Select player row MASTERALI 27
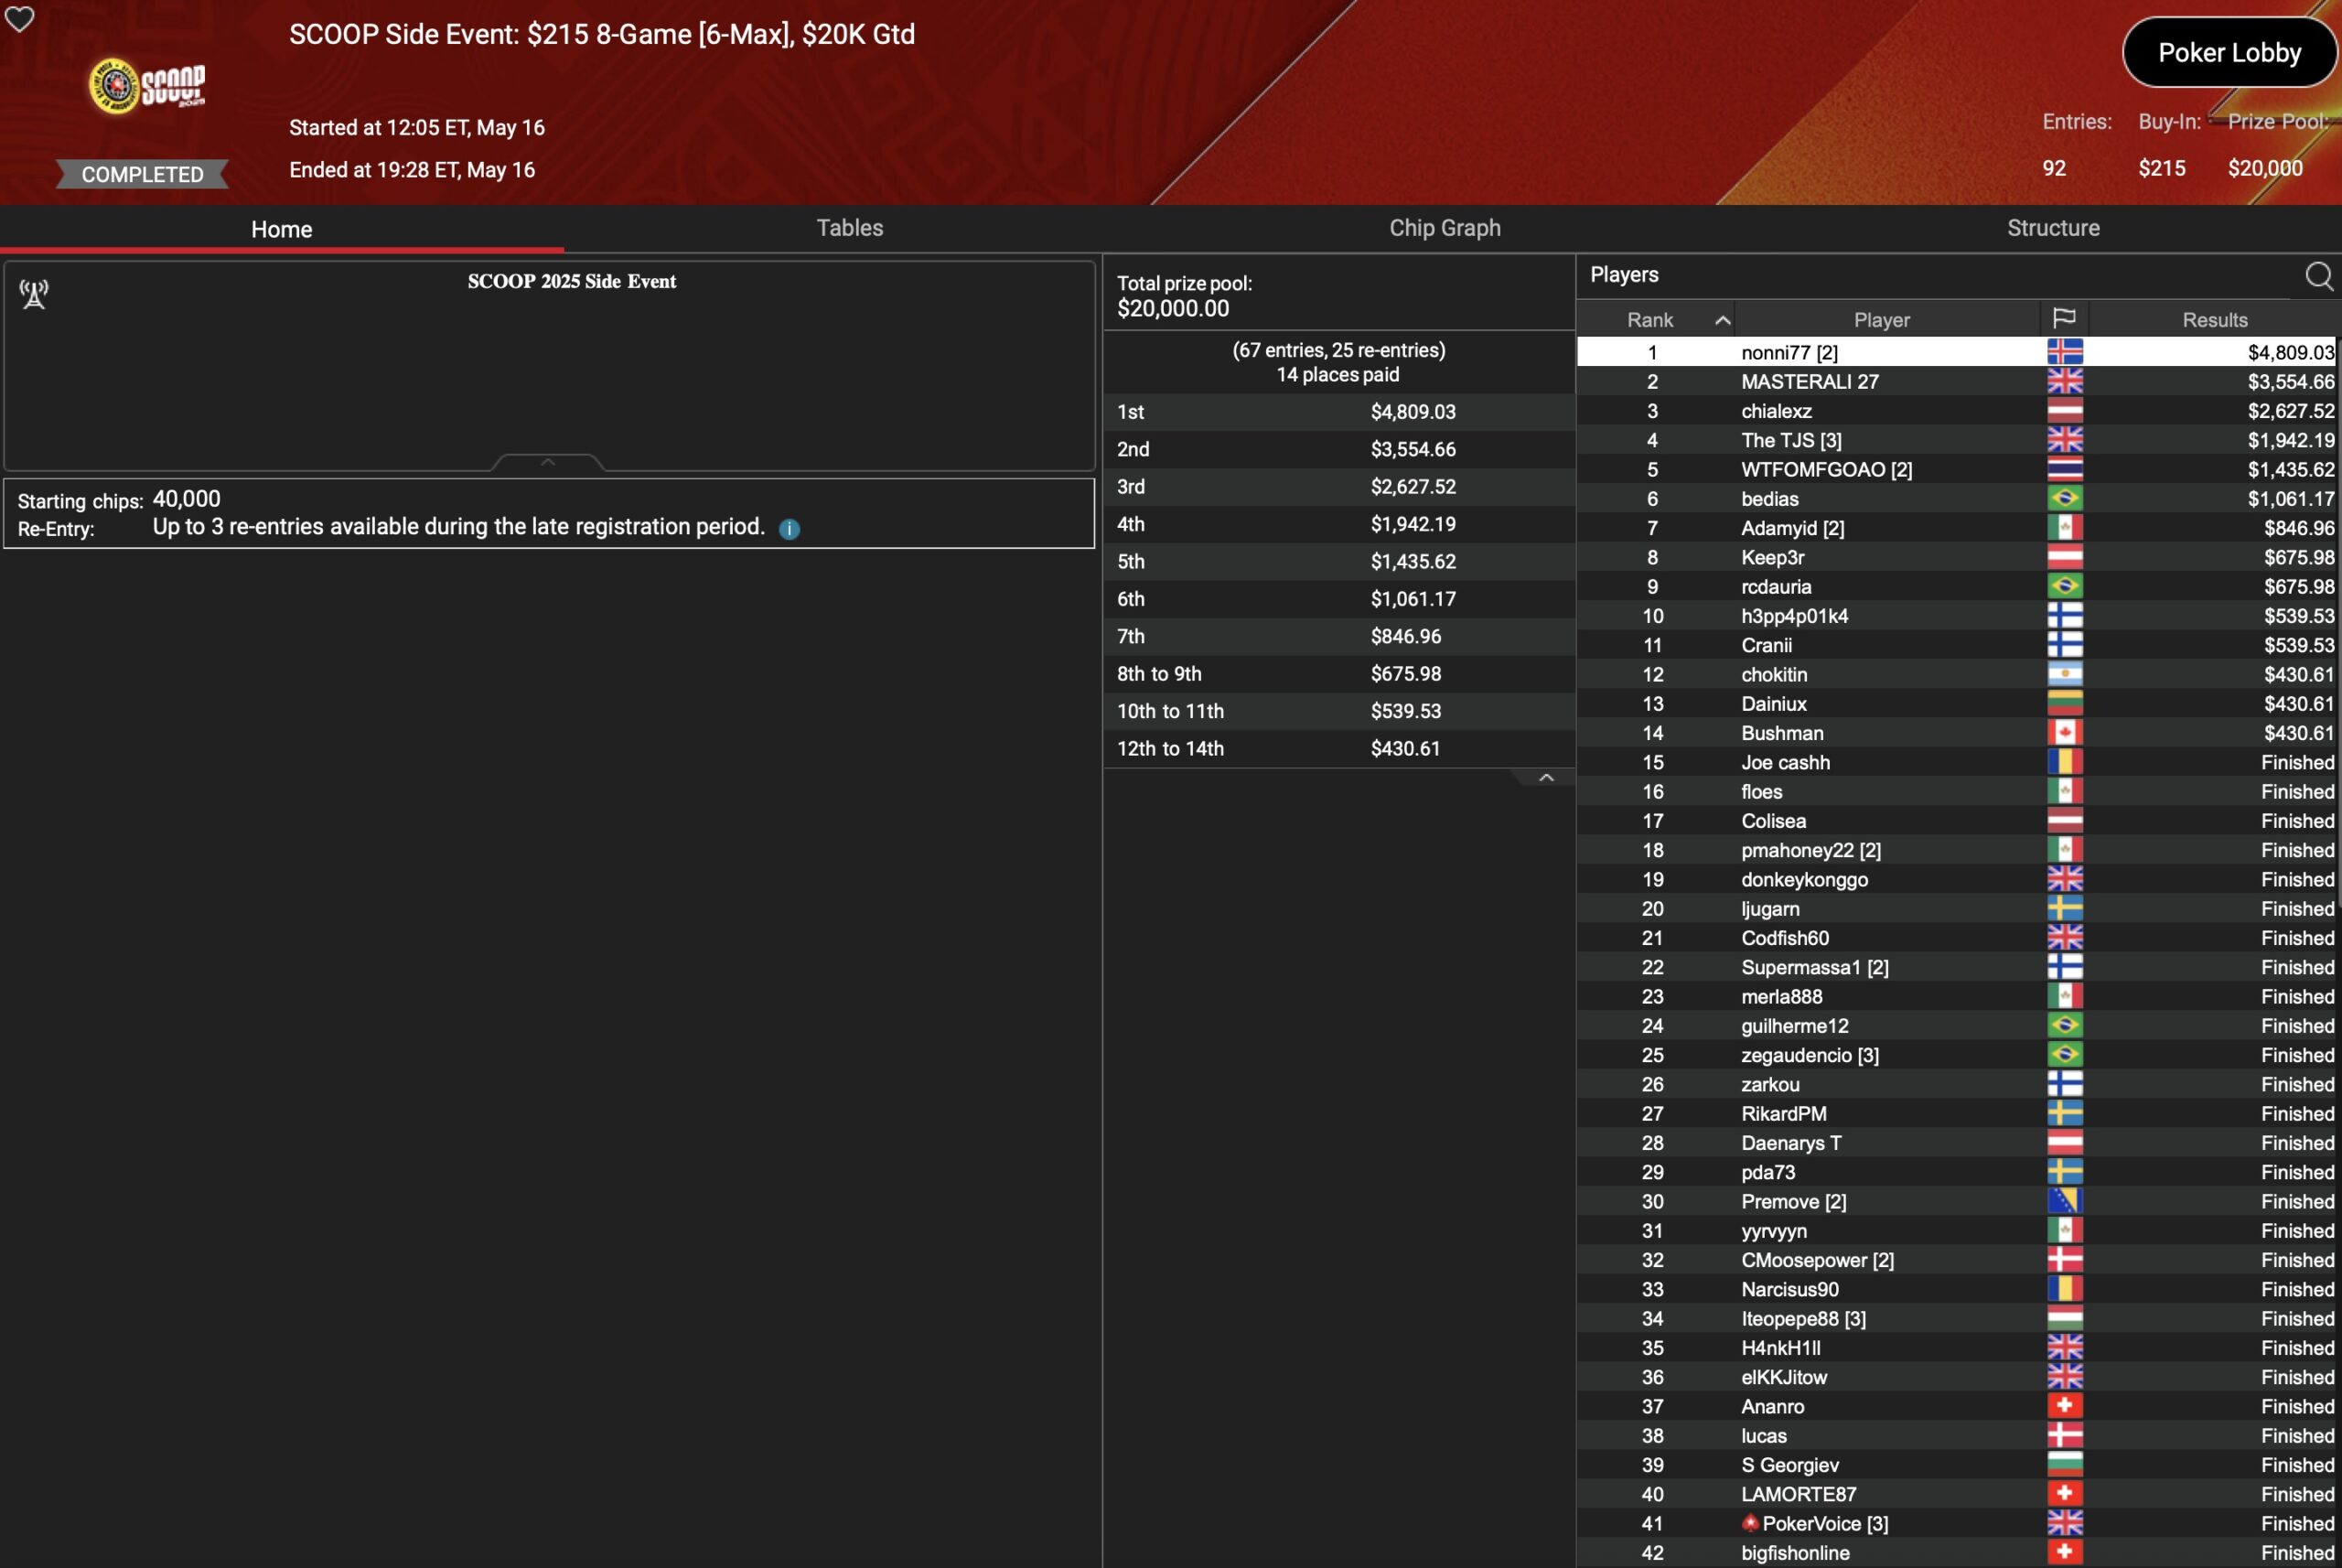The width and height of the screenshot is (2342, 1568). 1809,382
